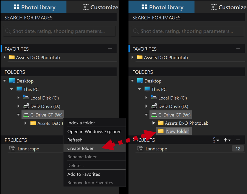Open the a-z sort dropdown in Projects
Viewport: 247px width, 194px height.
tap(216, 140)
